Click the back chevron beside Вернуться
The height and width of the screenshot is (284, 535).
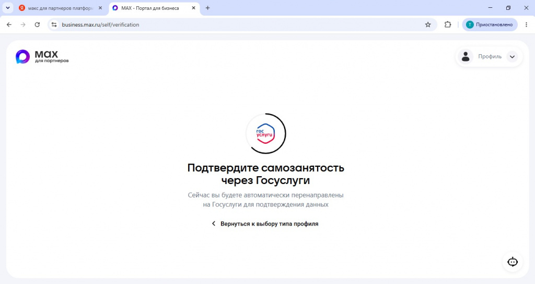coord(214,224)
